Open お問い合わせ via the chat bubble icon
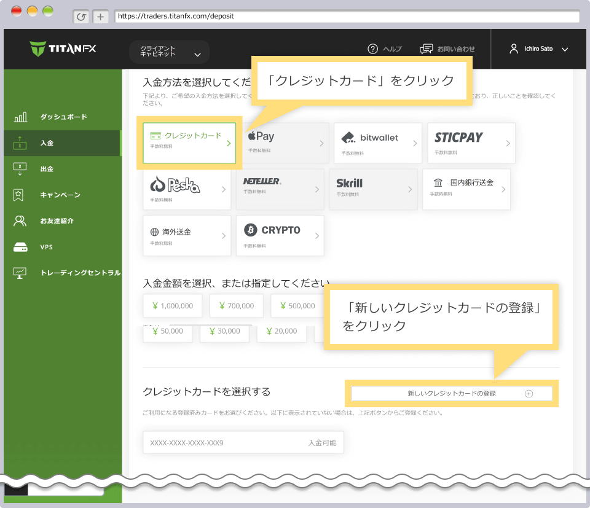 pyautogui.click(x=427, y=49)
